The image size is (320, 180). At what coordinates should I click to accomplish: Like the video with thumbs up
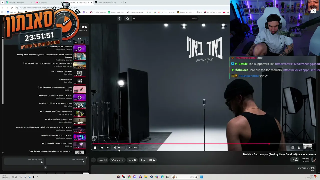point(152,160)
